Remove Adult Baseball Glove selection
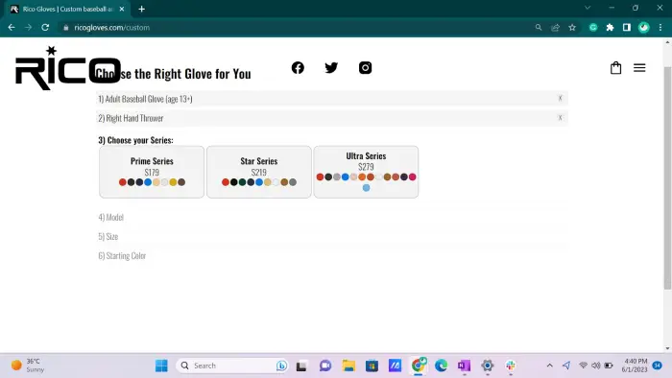 coord(560,99)
